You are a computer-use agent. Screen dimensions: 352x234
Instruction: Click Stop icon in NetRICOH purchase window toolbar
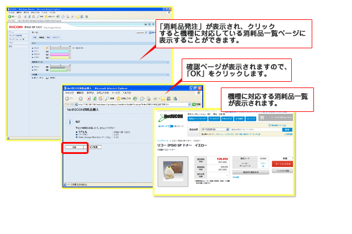[89, 99]
